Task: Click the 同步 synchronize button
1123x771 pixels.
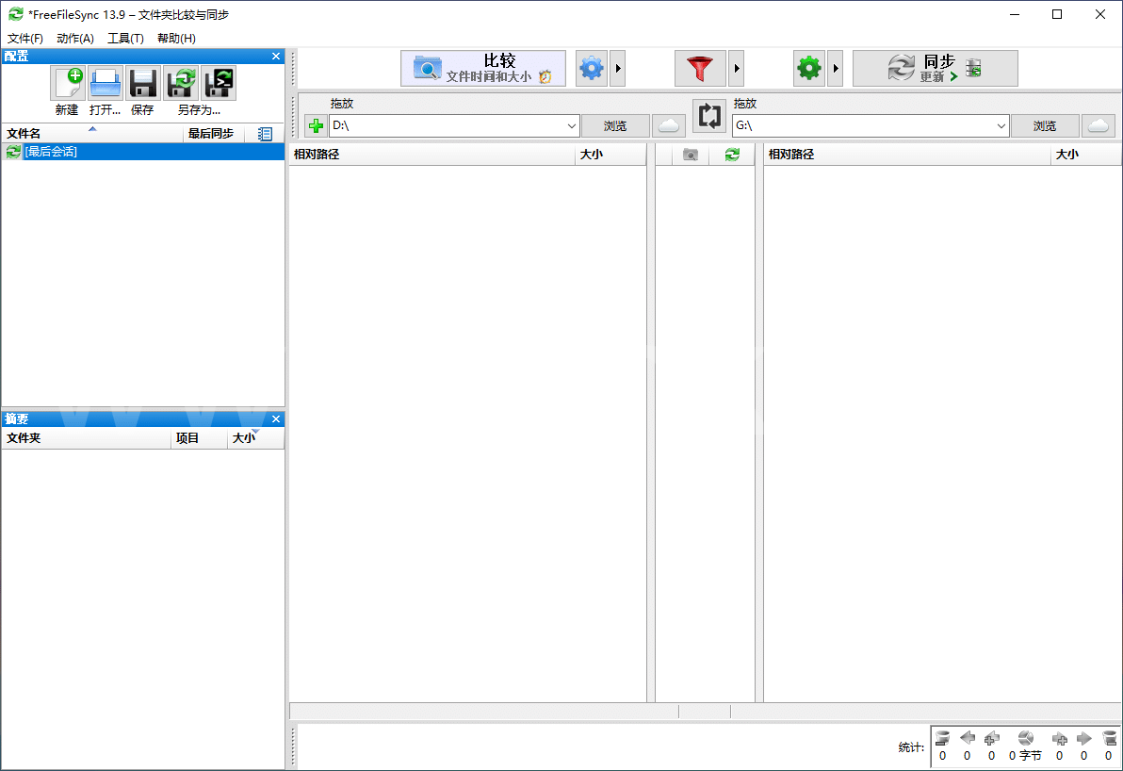Action: [935, 69]
